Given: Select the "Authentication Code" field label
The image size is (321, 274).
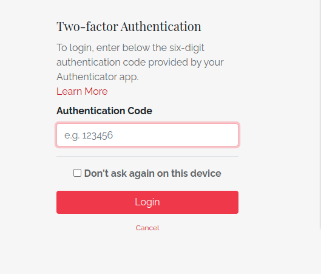Looking at the screenshot, I should point(104,111).
